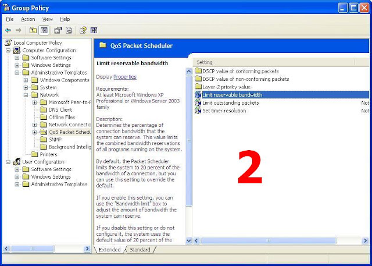Click description pane scroll down arrow
The width and height of the screenshot is (372, 266).
(188, 241)
